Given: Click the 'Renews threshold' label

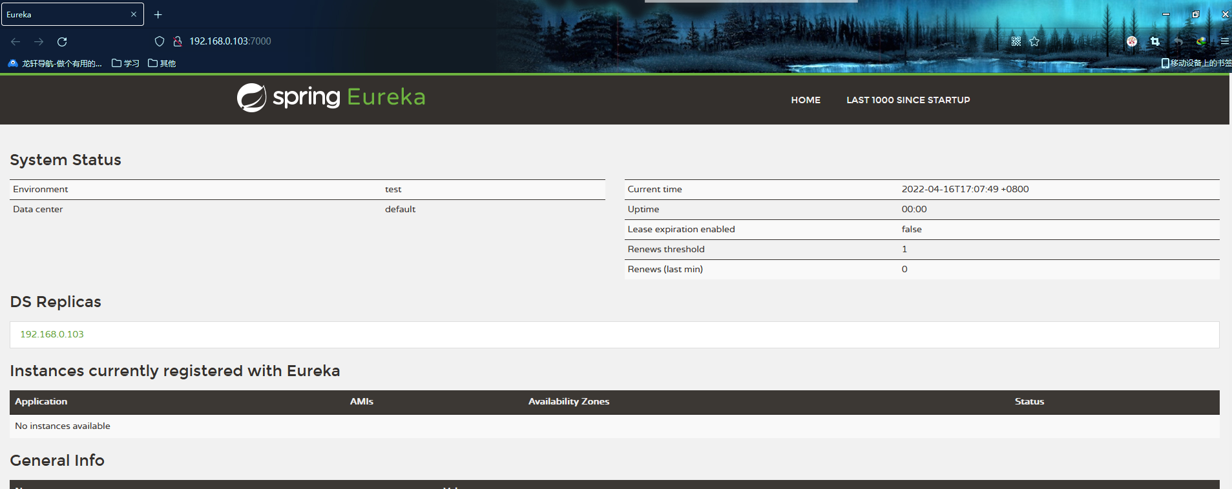Looking at the screenshot, I should [666, 249].
